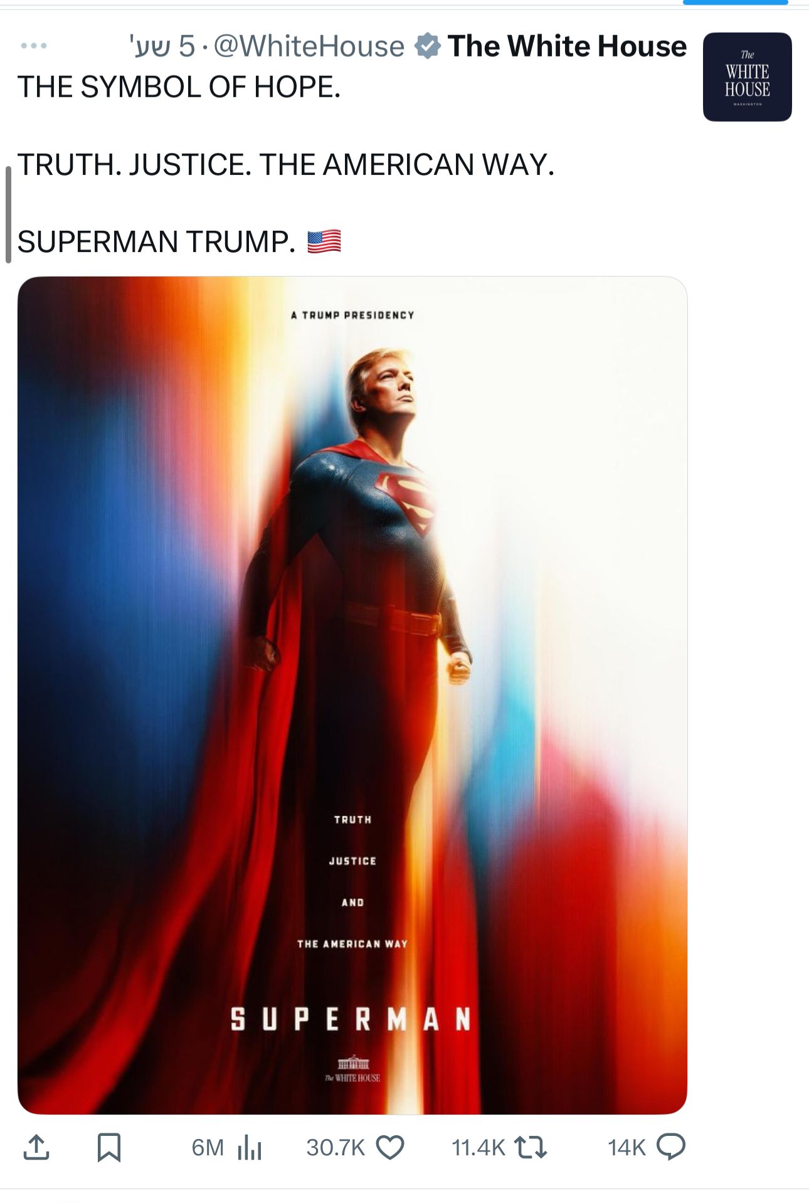This screenshot has height=1203, width=809.
Task: Open the three-dot more options menu
Action: pos(34,46)
